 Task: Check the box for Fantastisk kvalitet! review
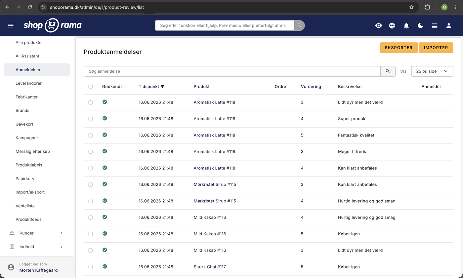pos(91,135)
